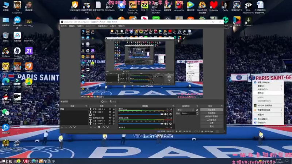Screen dimensions: 292x164
Task: Open 麦克风/Aux audio settings gear
Action: tap(170, 114)
